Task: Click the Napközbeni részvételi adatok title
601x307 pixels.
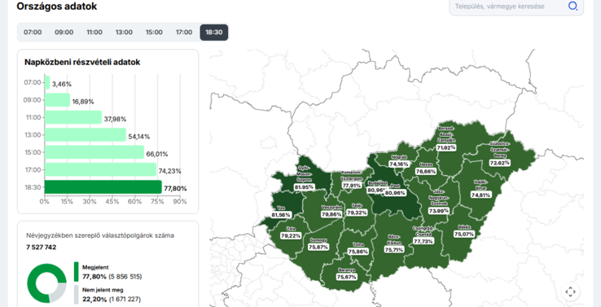Action: (x=82, y=62)
